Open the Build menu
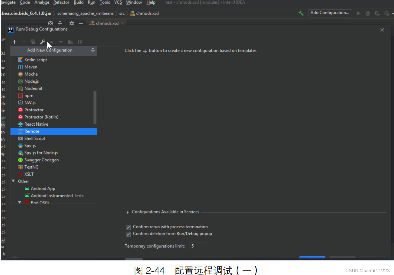394x275 pixels. tap(79, 2)
